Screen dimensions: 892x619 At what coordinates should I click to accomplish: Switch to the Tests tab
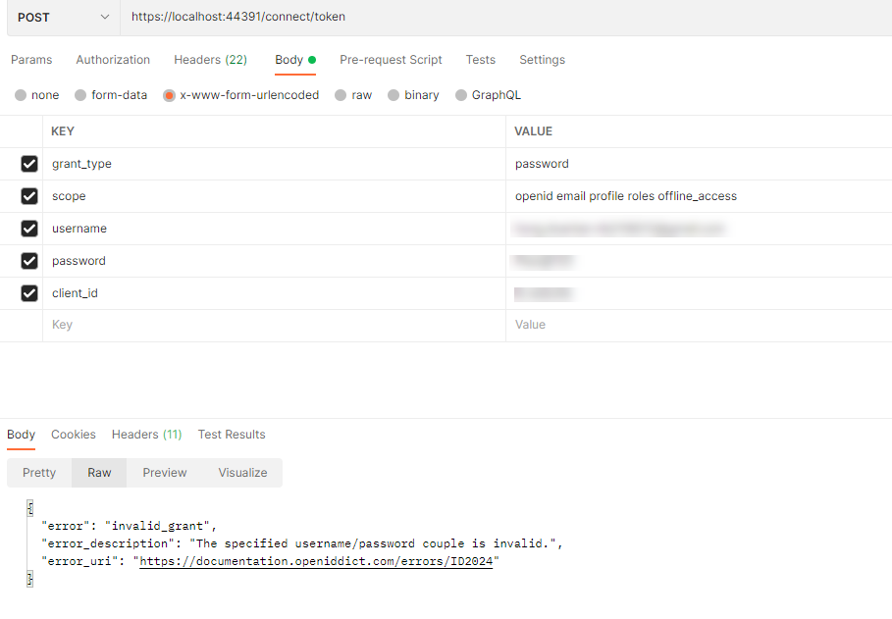(481, 60)
